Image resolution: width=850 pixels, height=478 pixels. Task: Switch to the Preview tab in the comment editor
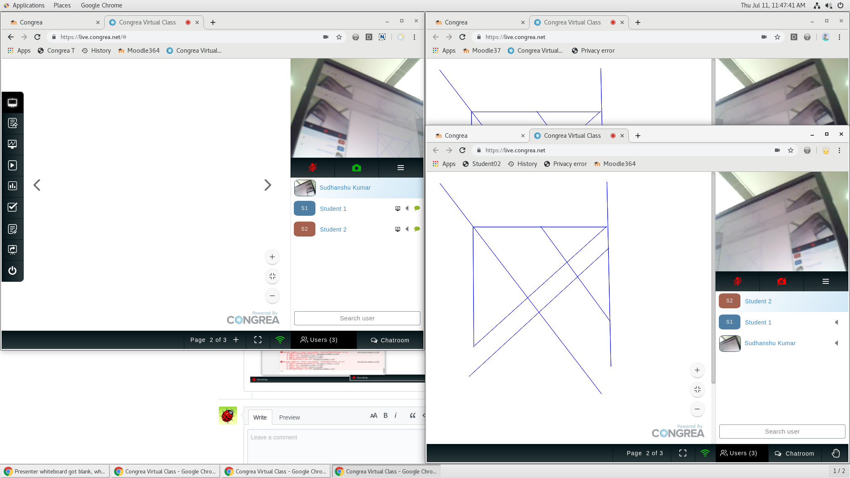pos(289,417)
